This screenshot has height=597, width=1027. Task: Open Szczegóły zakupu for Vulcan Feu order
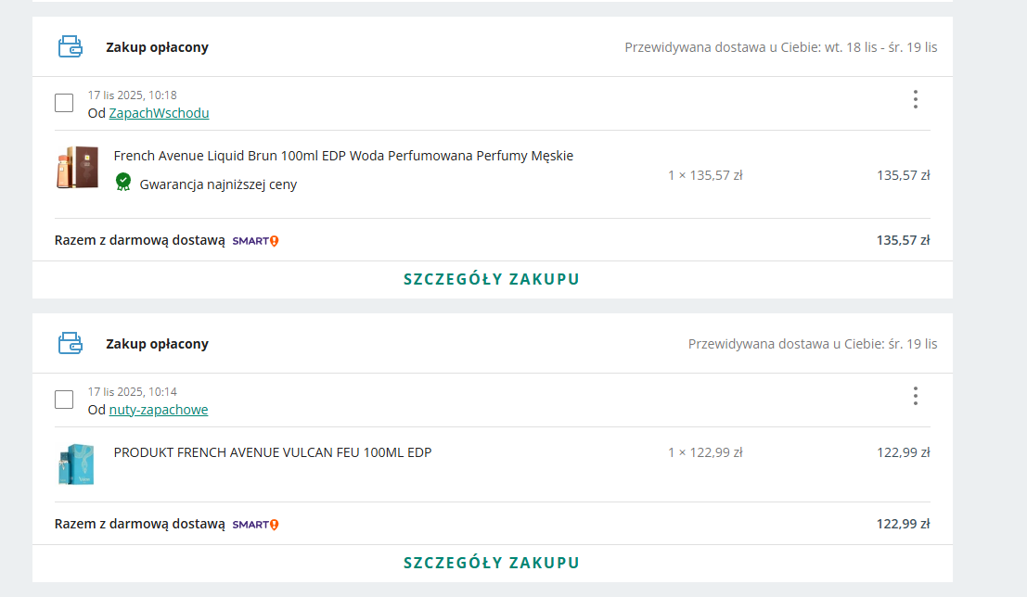point(492,563)
